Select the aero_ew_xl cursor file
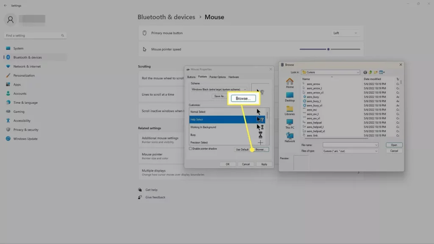 point(313,119)
